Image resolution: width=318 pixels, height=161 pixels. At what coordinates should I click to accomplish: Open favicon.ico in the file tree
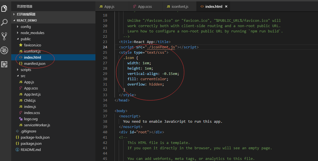tap(32, 45)
